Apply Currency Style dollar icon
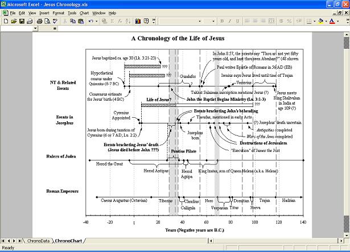Viewport: 350px width, 252px height. click(x=281, y=21)
